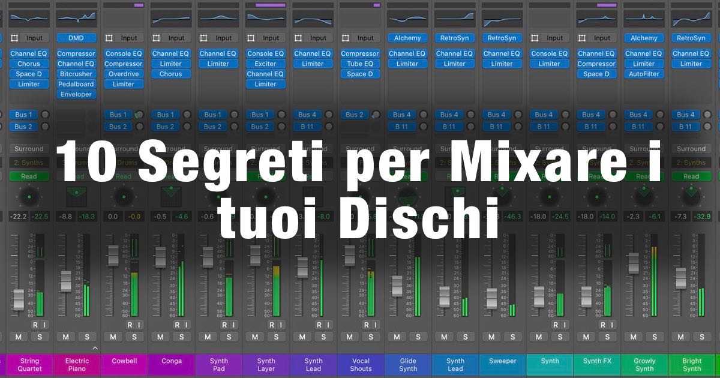Record-enable the Synth Pad channel
This screenshot has width=720, height=378.
click(x=224, y=325)
